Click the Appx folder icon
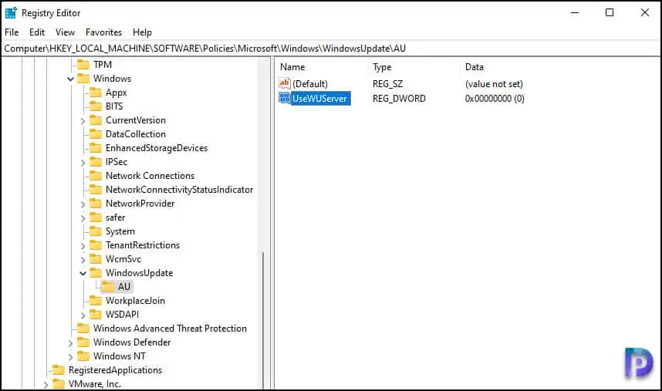This screenshot has height=391, width=662. (x=96, y=93)
